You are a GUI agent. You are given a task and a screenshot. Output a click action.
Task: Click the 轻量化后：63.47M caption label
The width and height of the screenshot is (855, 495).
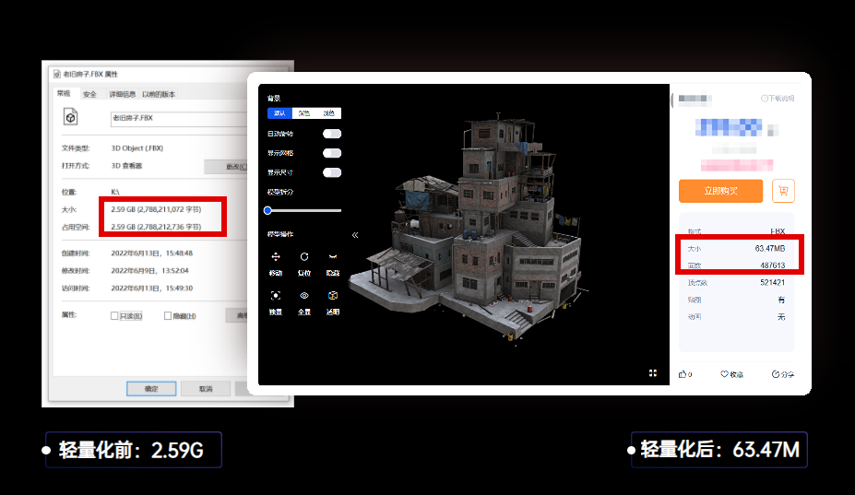point(719,450)
